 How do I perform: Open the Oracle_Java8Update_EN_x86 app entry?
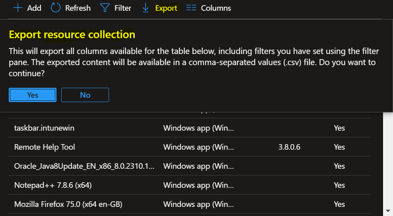84,166
